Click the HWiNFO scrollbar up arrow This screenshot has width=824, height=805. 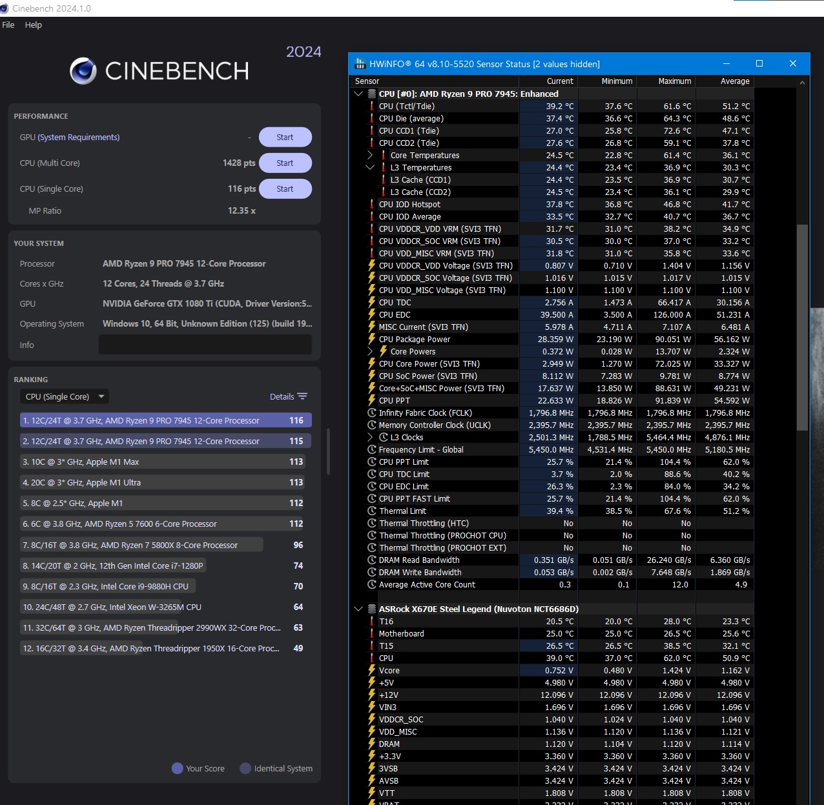coord(802,83)
